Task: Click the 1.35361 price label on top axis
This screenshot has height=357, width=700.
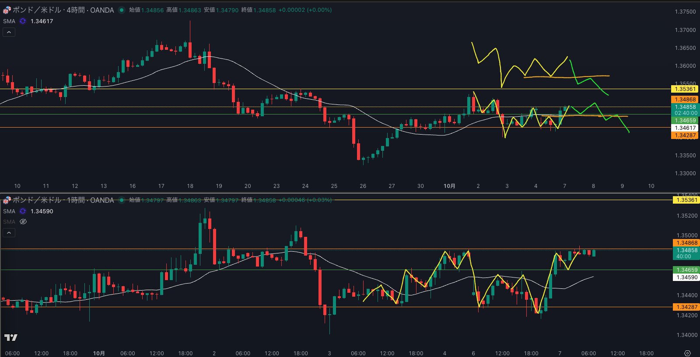Action: coord(685,89)
